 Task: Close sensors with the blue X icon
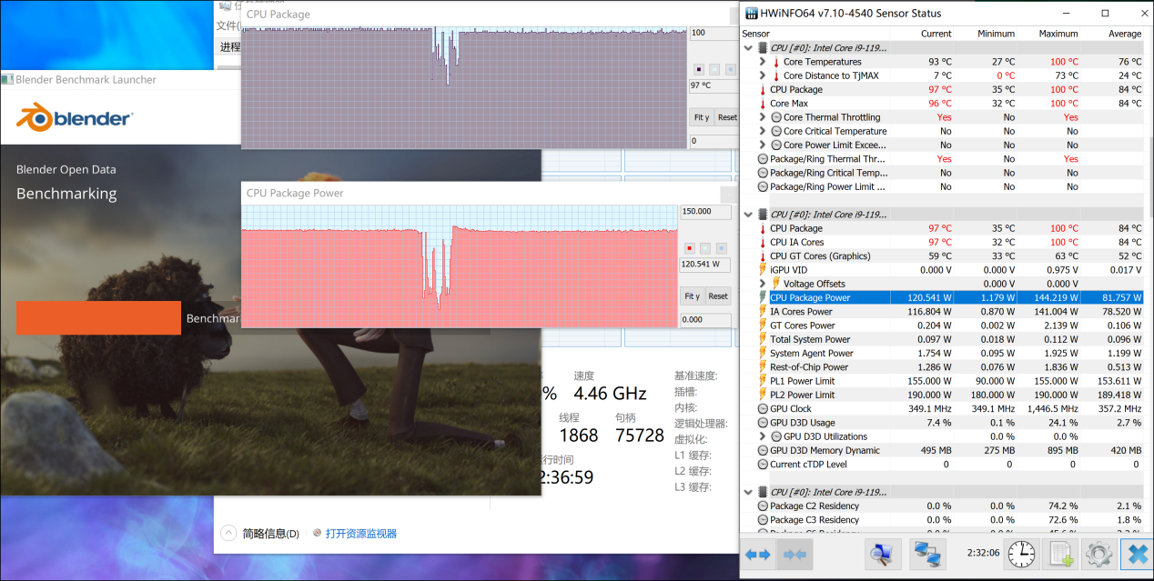[1136, 554]
